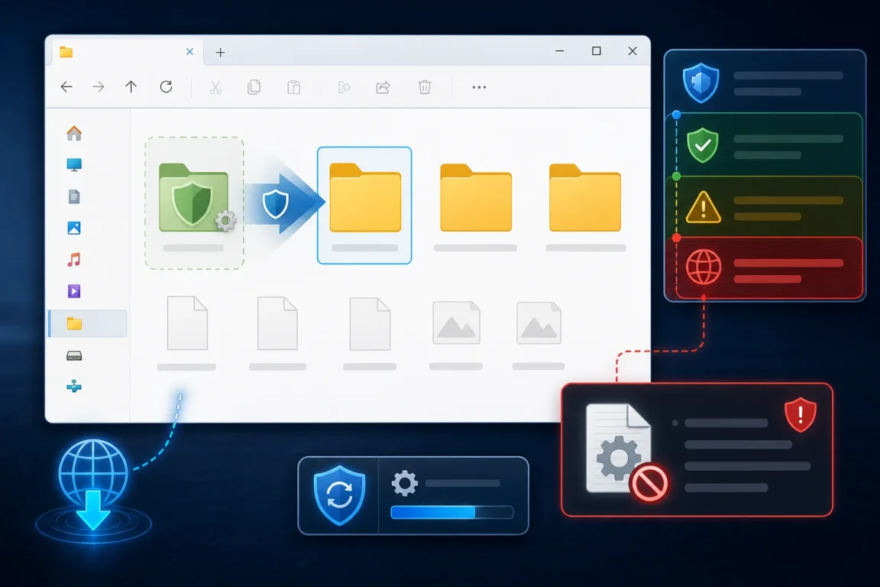This screenshot has width=880, height=587.
Task: Open a new tab with plus button
Action: pyautogui.click(x=220, y=52)
